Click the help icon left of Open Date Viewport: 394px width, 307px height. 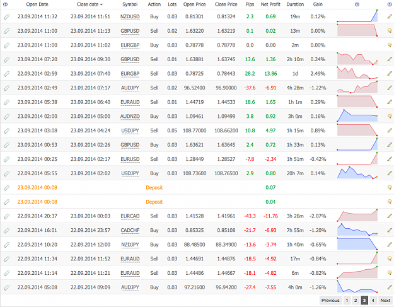(5, 4)
